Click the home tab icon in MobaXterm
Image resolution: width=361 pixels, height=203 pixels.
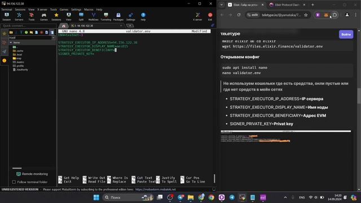(x=64, y=26)
